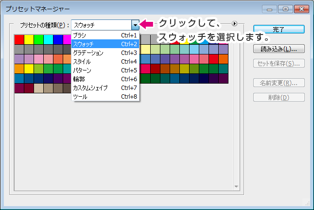The image size is (314, 210).
Task: Open the panel flyout menu arrow button
Action: coord(234,24)
